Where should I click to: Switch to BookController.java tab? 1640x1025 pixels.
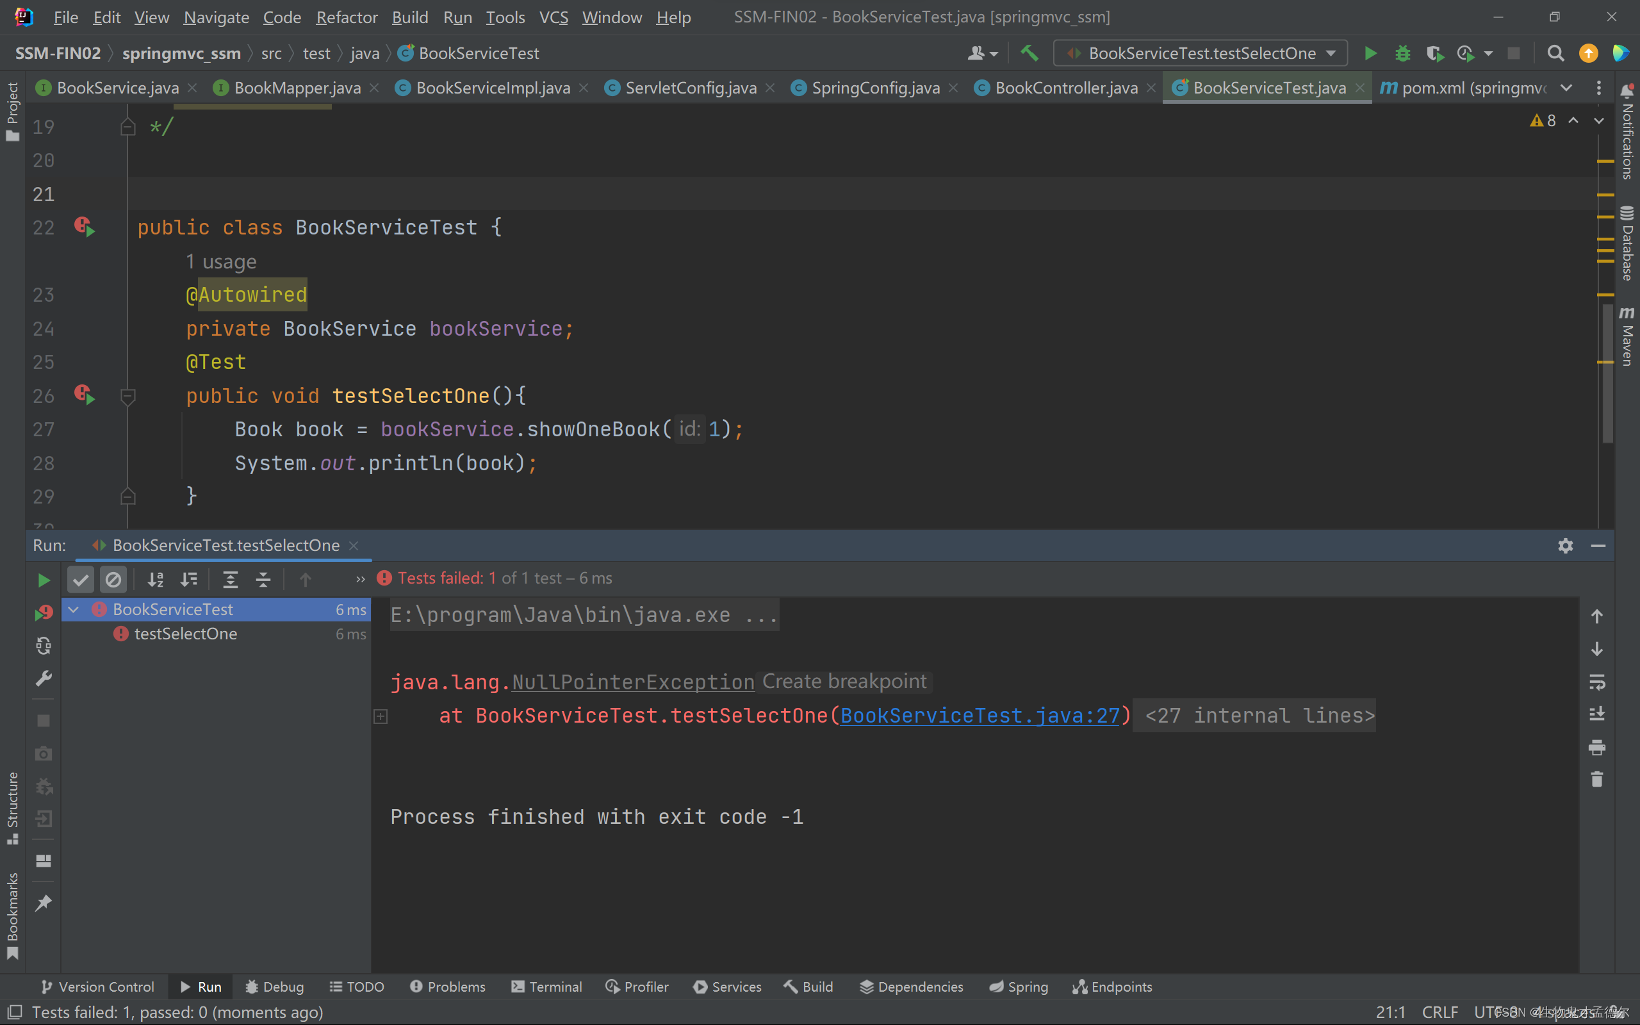[1065, 88]
